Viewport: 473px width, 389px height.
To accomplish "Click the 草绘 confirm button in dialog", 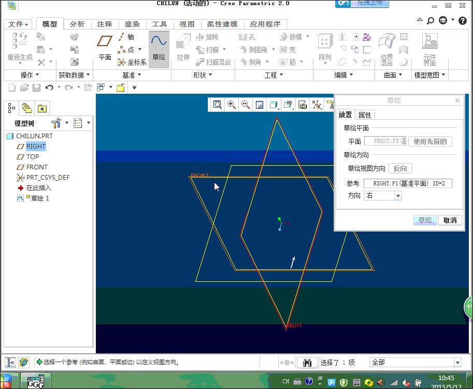I will pyautogui.click(x=425, y=220).
